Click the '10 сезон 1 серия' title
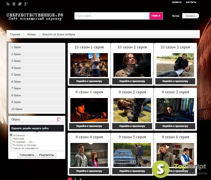 [89, 47]
